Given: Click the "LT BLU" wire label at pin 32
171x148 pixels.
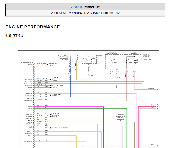Looking at the screenshot, I should 39,123.
